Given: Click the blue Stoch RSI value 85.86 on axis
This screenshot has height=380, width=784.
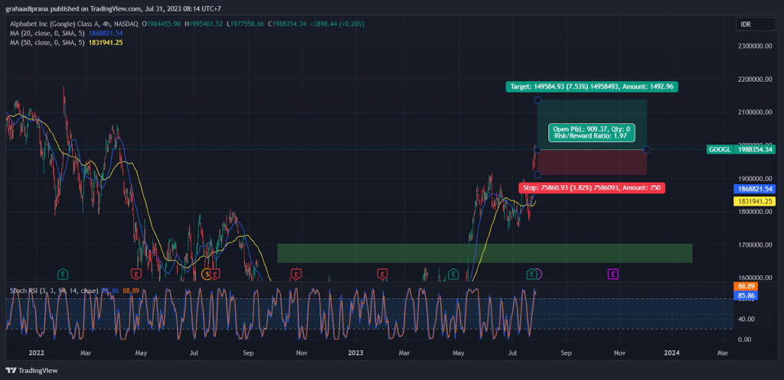Looking at the screenshot, I should pyautogui.click(x=746, y=296).
